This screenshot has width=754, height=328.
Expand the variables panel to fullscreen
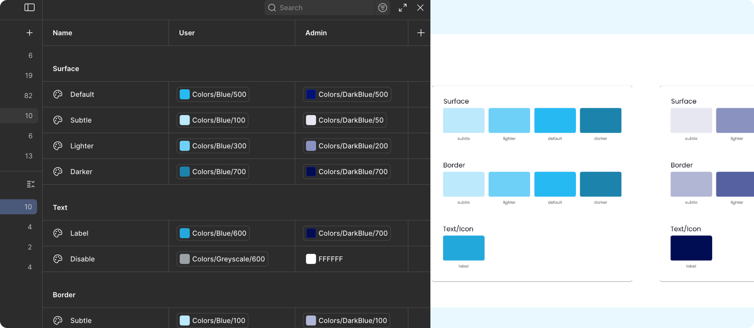pyautogui.click(x=403, y=8)
